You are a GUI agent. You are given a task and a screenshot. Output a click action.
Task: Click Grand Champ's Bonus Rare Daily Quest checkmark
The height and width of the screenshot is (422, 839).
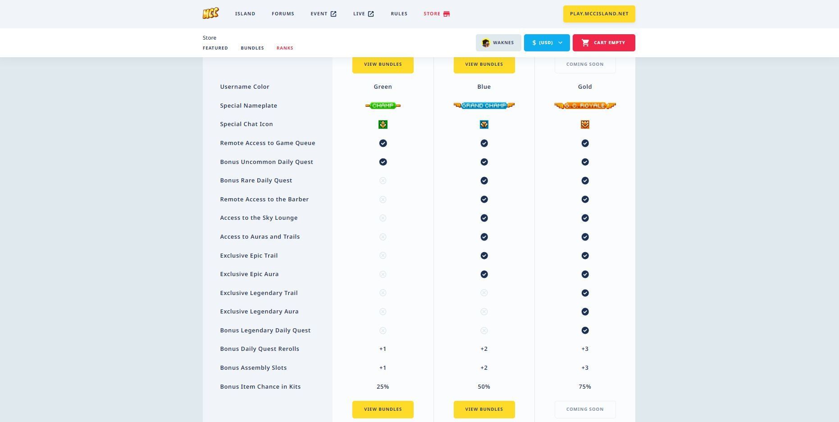(x=484, y=181)
